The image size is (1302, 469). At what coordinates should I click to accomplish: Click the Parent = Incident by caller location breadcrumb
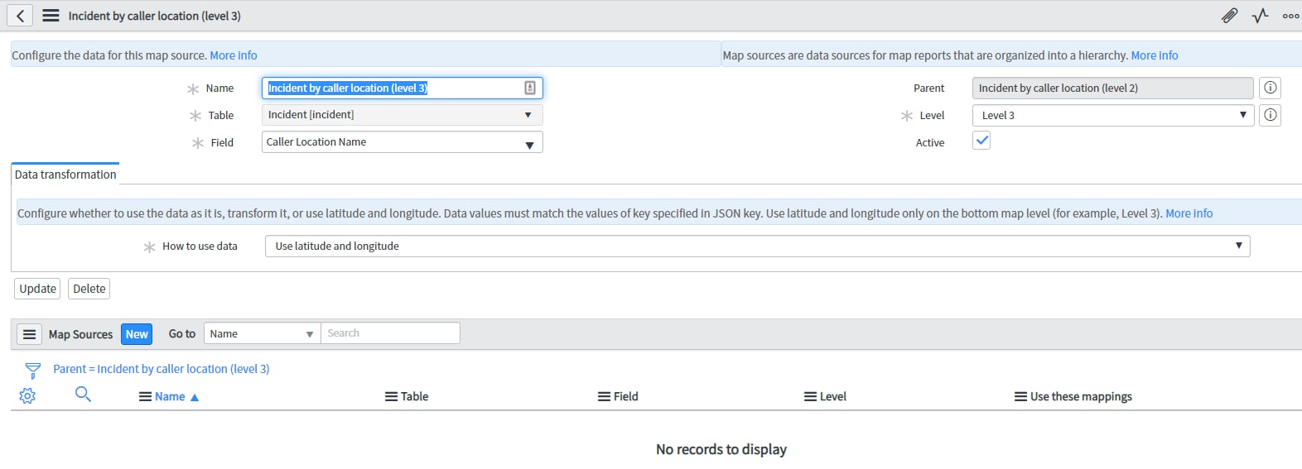(162, 369)
